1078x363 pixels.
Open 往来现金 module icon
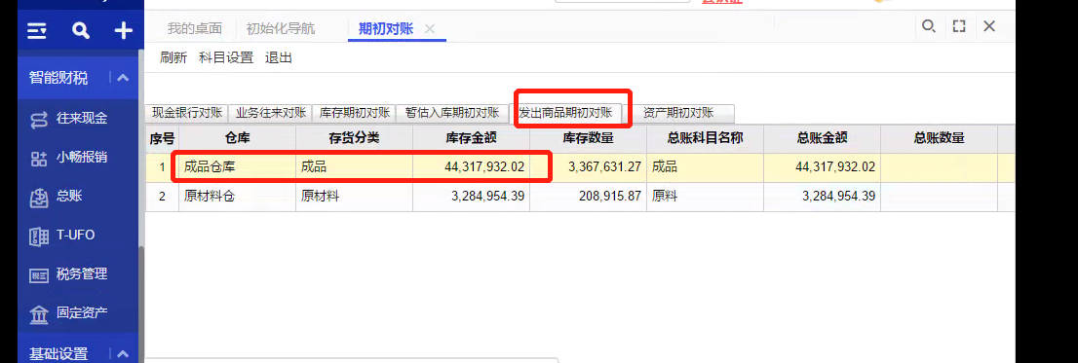(39, 120)
